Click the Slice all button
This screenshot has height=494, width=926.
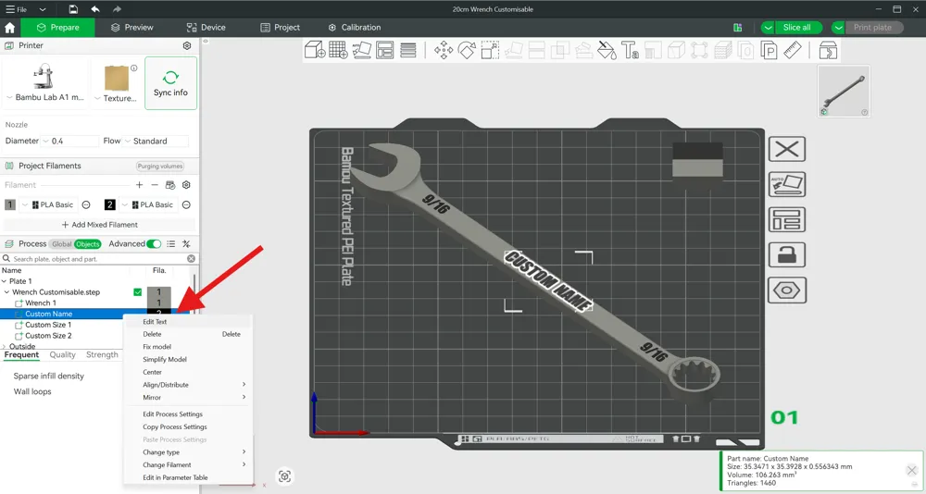tap(796, 27)
